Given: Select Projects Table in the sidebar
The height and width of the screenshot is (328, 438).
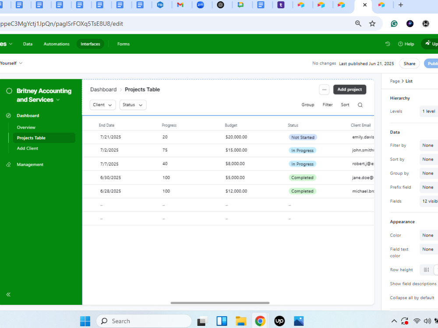Looking at the screenshot, I should [44, 138].
